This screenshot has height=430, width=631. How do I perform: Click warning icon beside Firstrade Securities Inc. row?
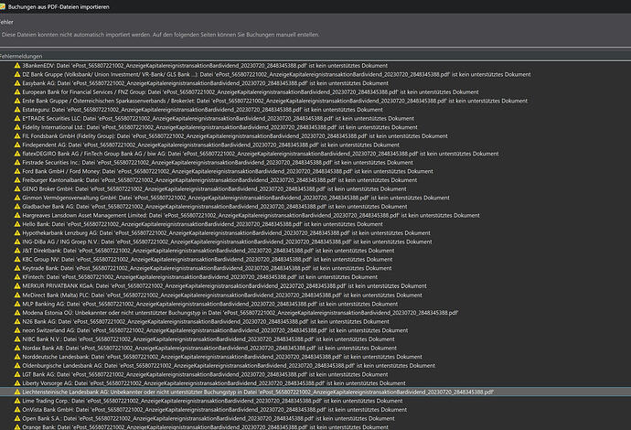click(16, 162)
